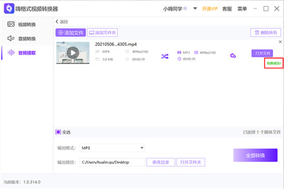Click the file name 20210506...4305.mp4

tap(116, 44)
